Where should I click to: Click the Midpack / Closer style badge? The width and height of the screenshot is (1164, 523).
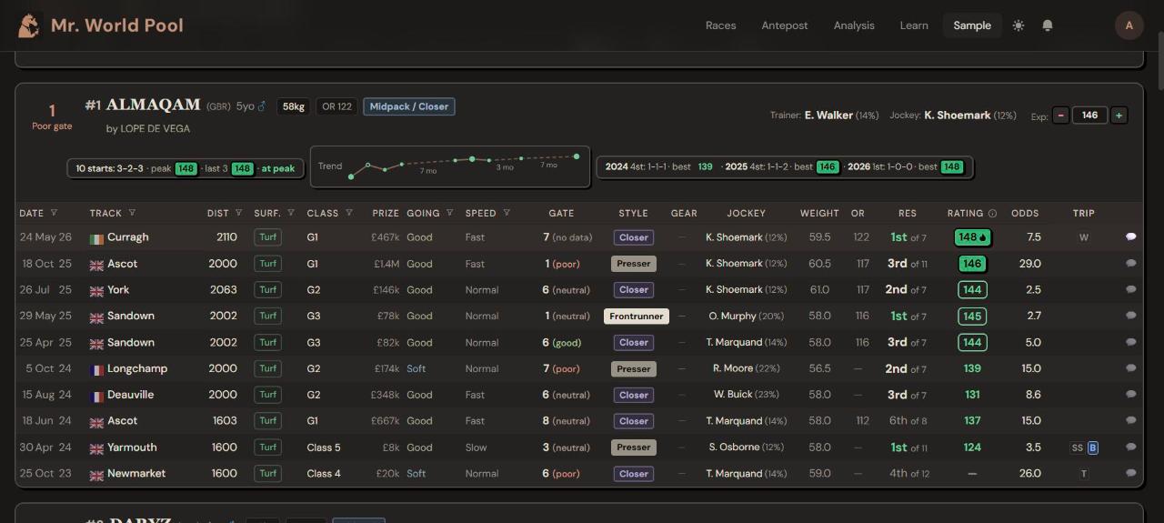coord(409,106)
